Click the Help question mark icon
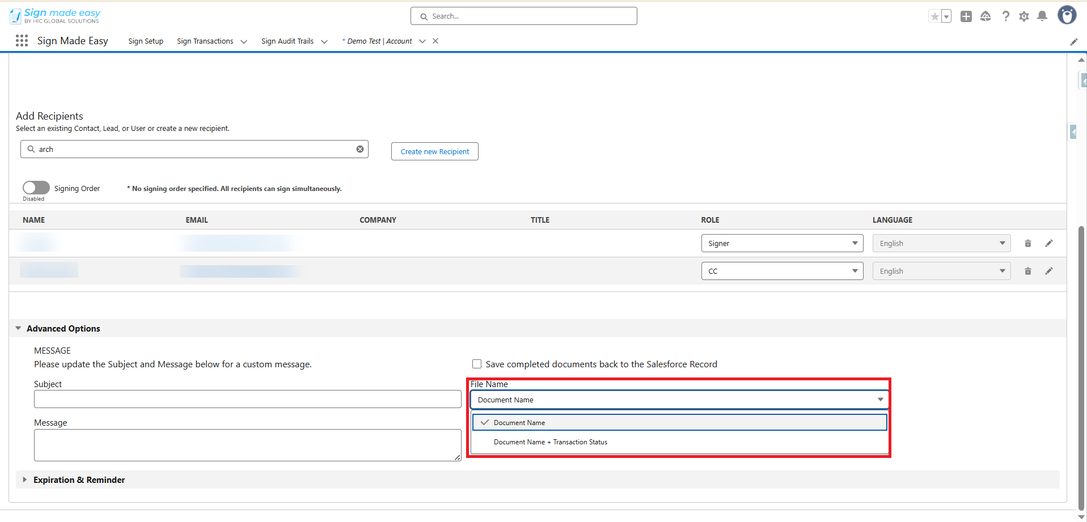 coord(1005,16)
